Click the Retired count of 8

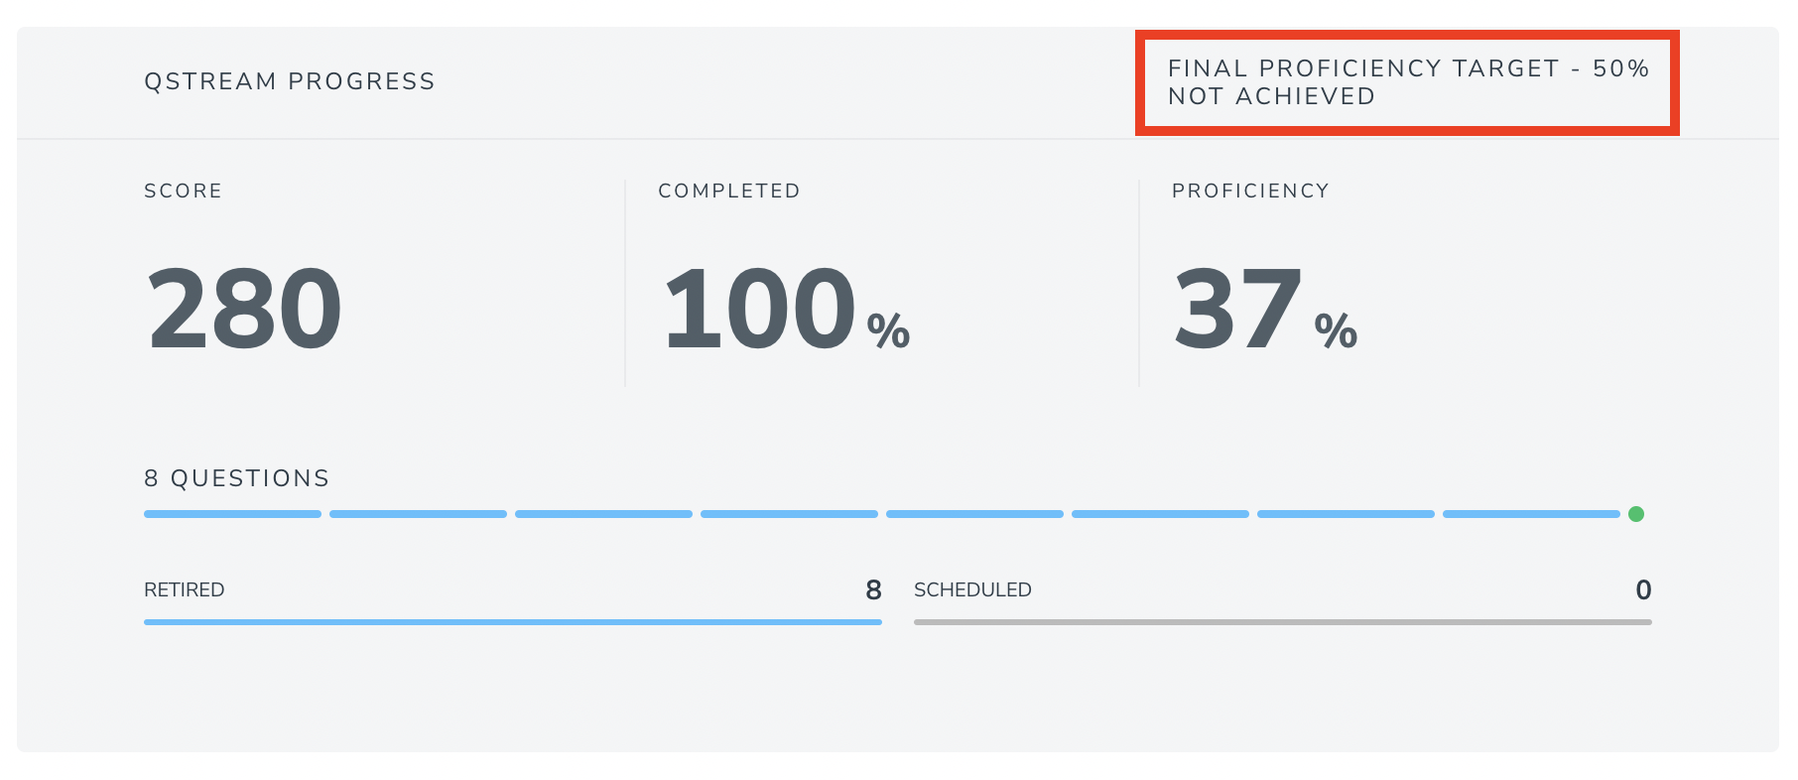tap(873, 589)
